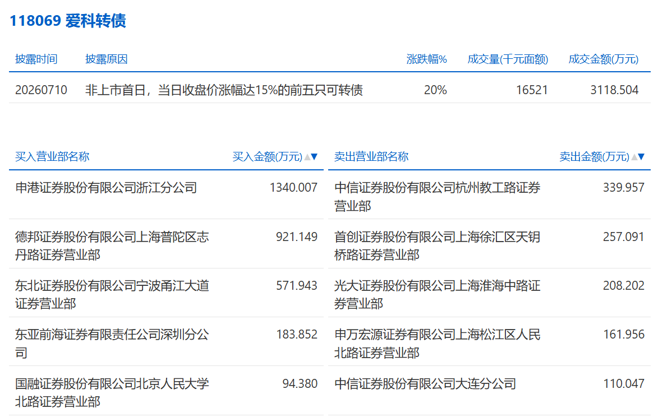Select buyer 东北证券 宁波甬江大道证券营业部
Screen dimensions: 658x417
pos(112,295)
